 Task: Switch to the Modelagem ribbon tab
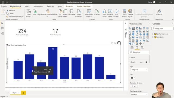[38, 7]
